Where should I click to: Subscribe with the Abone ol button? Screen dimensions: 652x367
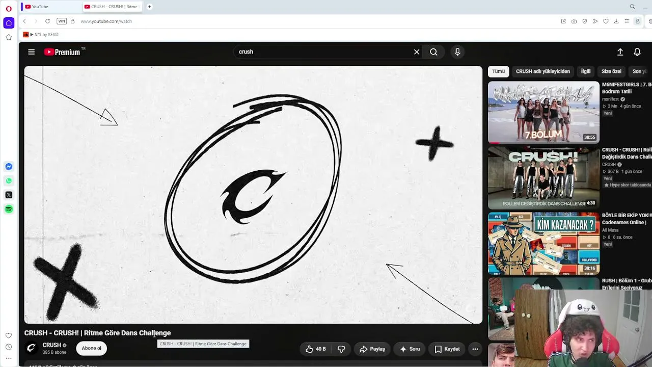[x=92, y=349]
